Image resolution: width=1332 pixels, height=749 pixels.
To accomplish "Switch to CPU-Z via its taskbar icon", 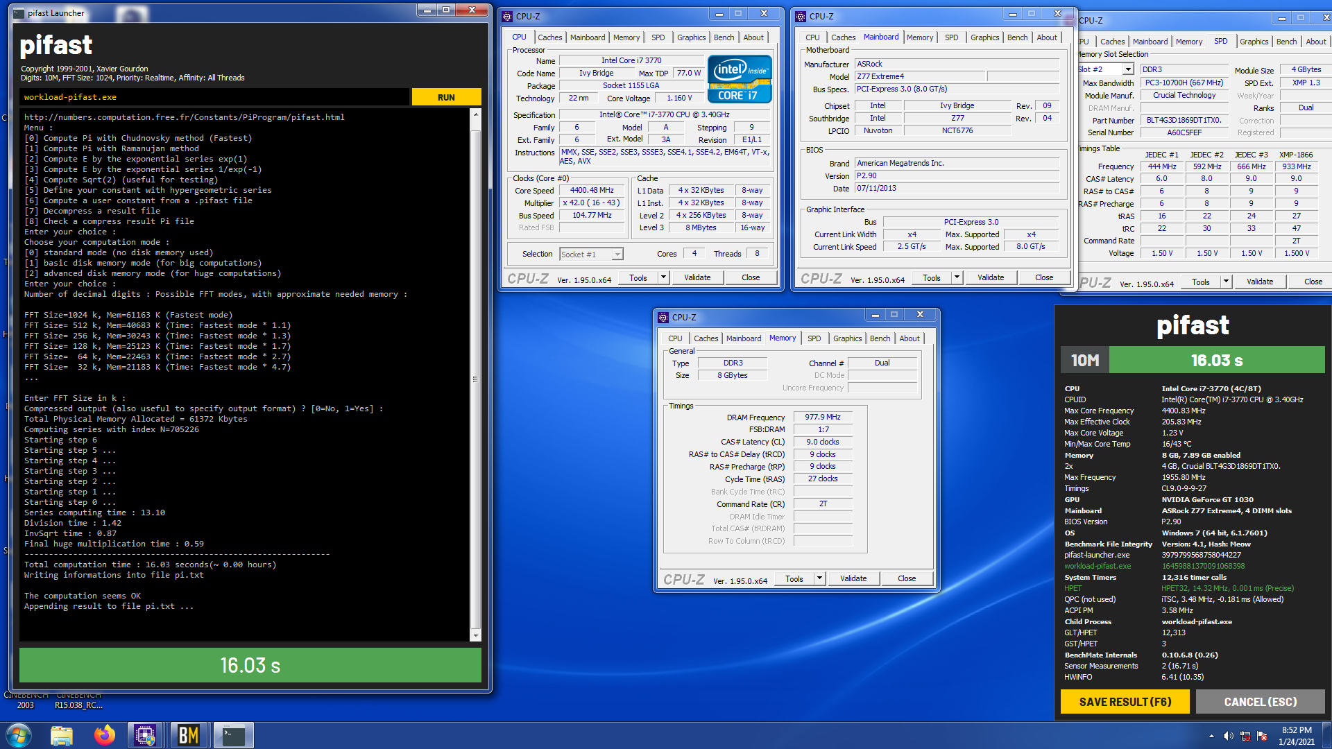I will 145,735.
